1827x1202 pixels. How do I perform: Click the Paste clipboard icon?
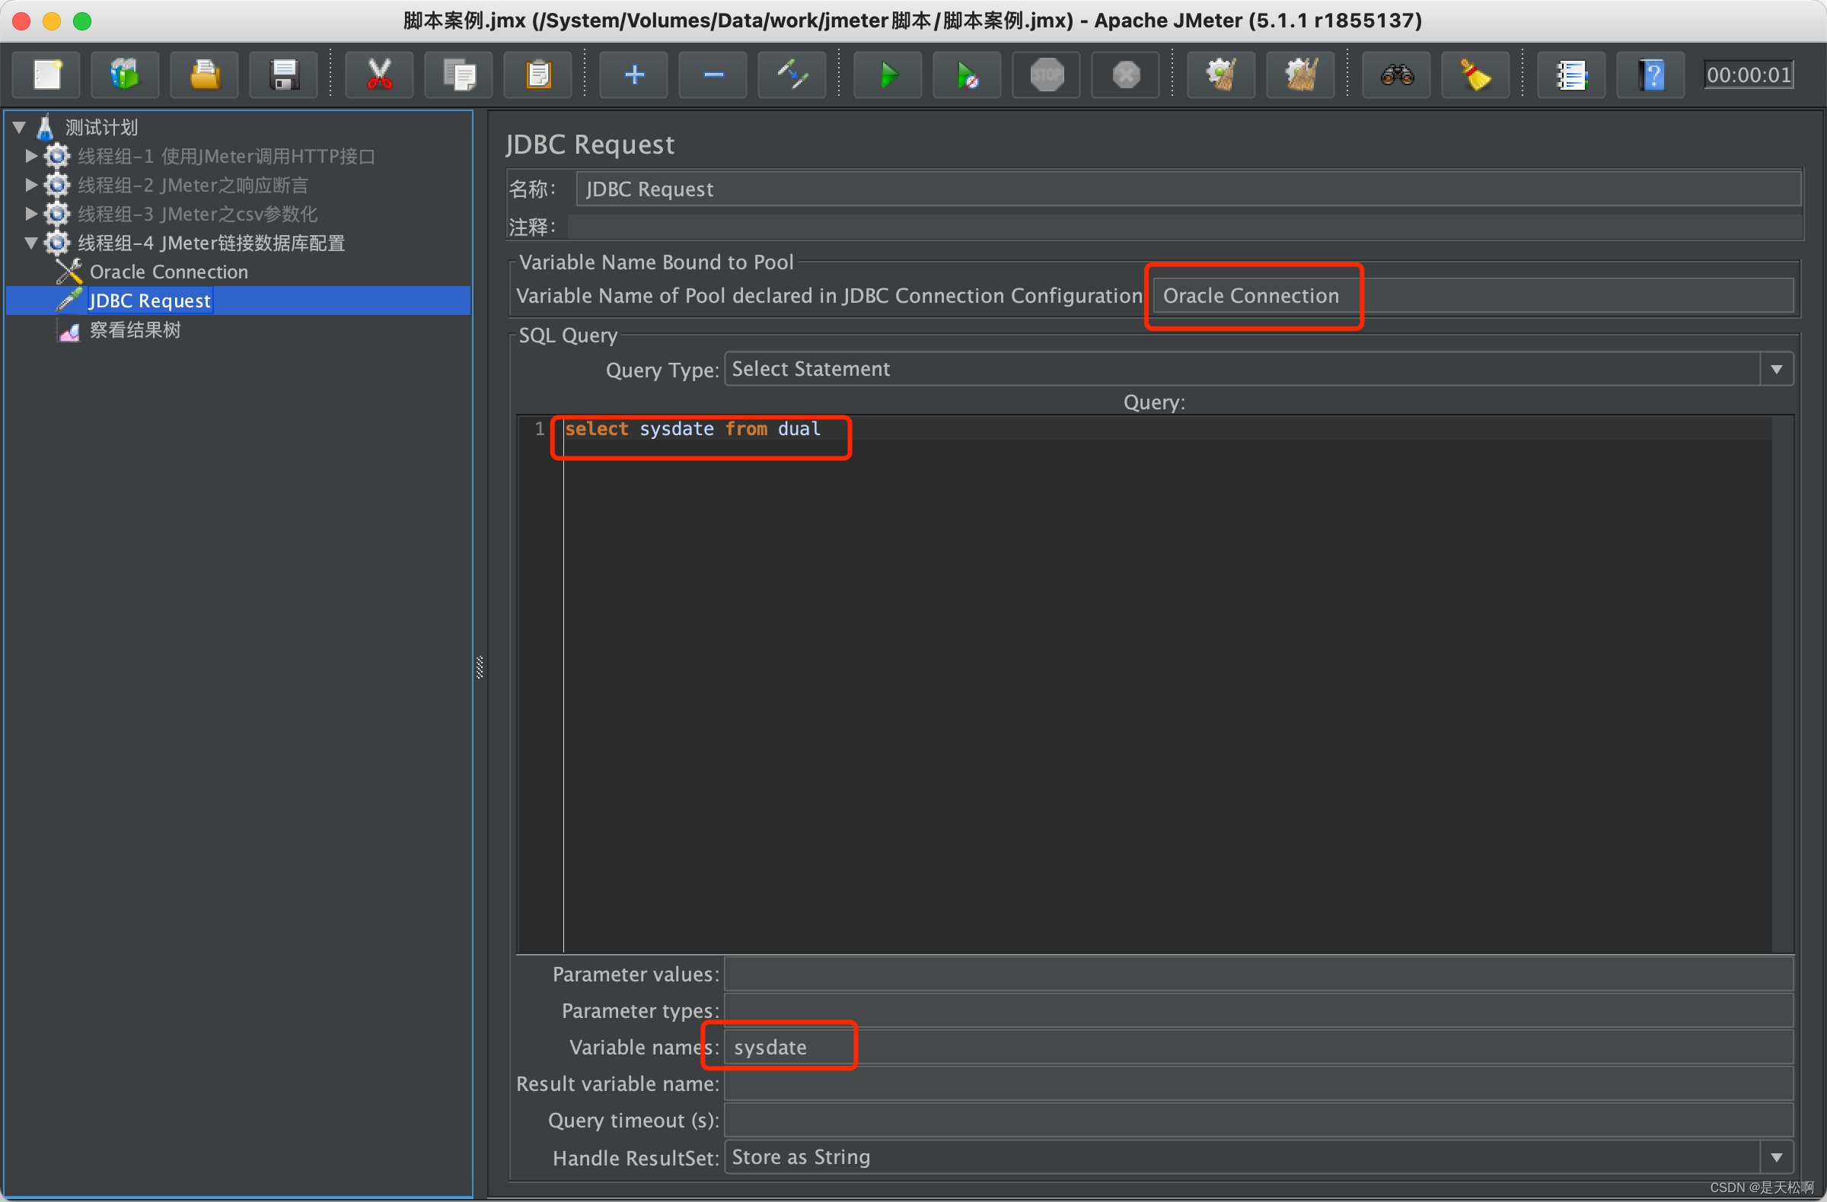pos(537,75)
